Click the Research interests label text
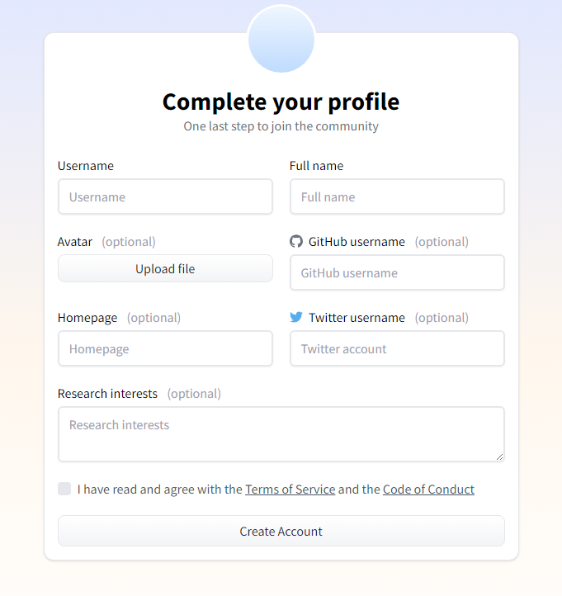 pyautogui.click(x=107, y=394)
